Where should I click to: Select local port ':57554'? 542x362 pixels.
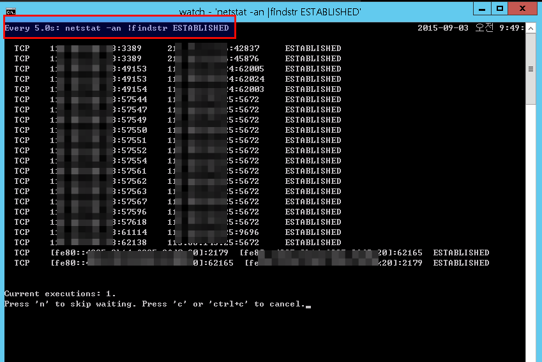tap(132, 161)
